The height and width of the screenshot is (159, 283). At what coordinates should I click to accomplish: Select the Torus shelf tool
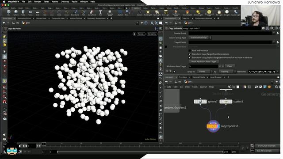pos(31,13)
